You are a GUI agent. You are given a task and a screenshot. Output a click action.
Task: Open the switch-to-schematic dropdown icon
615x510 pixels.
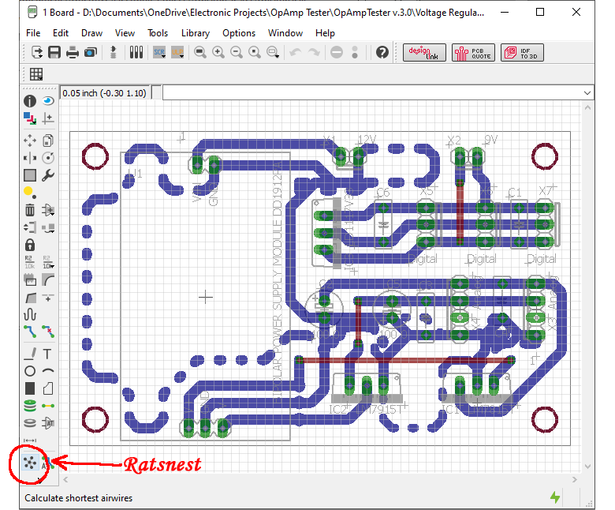point(114,52)
